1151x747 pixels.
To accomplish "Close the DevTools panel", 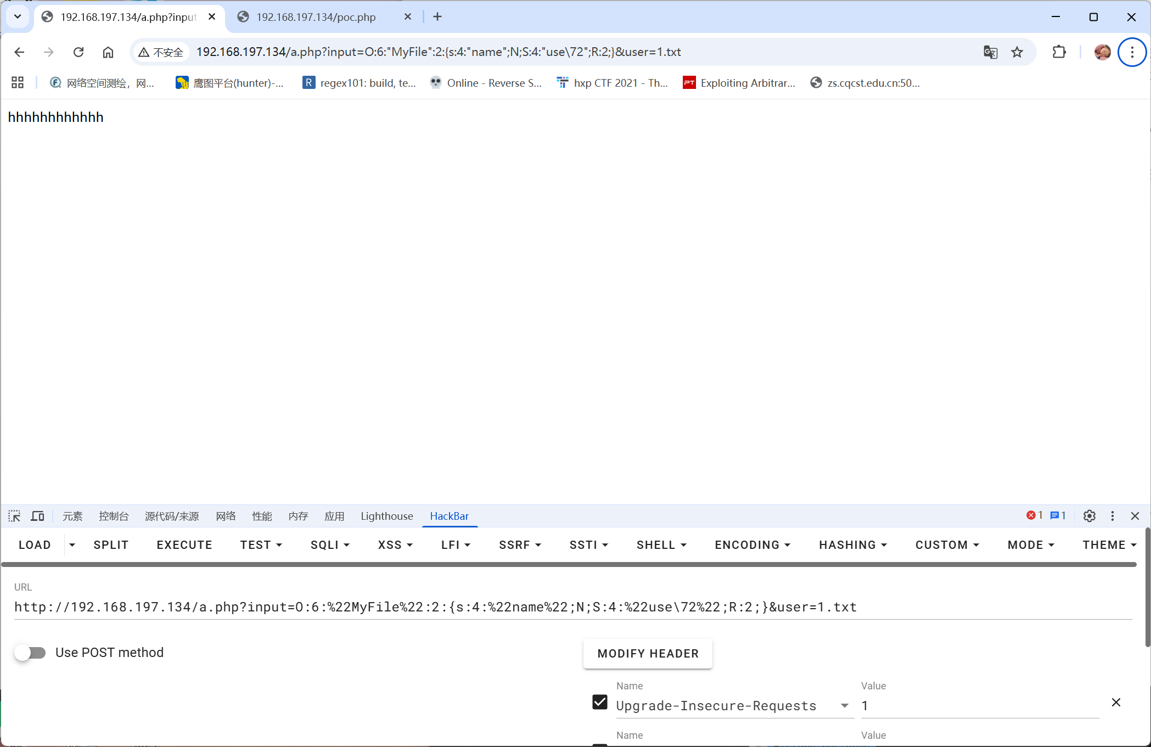I will tap(1135, 516).
